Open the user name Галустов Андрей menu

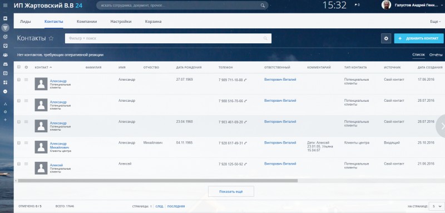pyautogui.click(x=416, y=5)
